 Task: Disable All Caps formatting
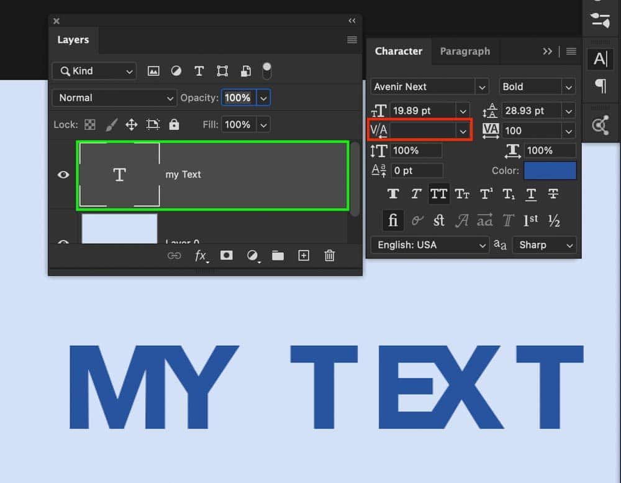point(439,193)
